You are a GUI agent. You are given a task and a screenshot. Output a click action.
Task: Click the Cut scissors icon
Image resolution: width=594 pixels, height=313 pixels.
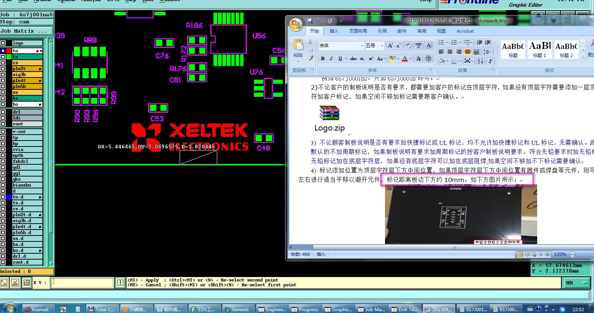(310, 42)
